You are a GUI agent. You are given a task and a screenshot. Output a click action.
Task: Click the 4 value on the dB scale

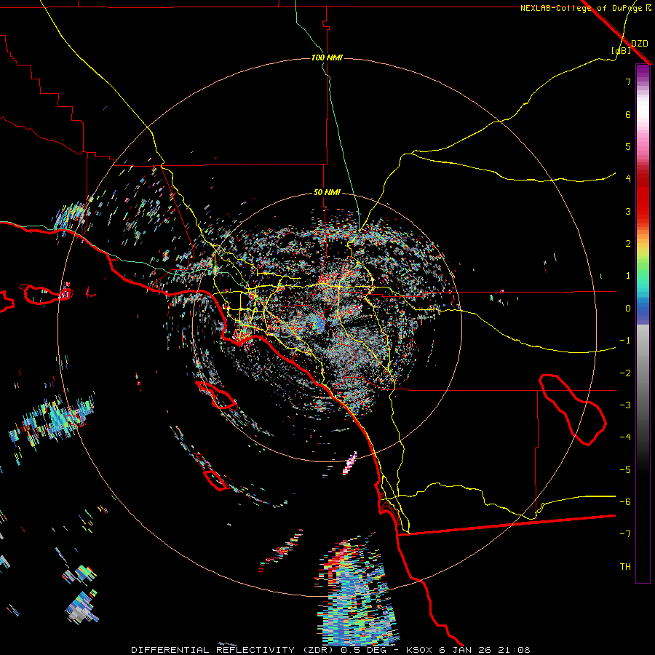pyautogui.click(x=628, y=179)
